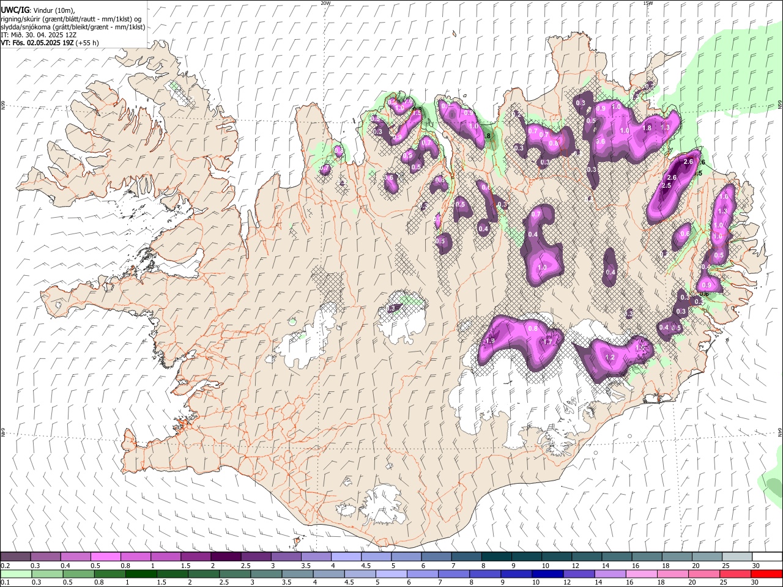This screenshot has height=587, width=783.
Task: Select the lower legend swatch starting at 25
Action: tap(735, 574)
